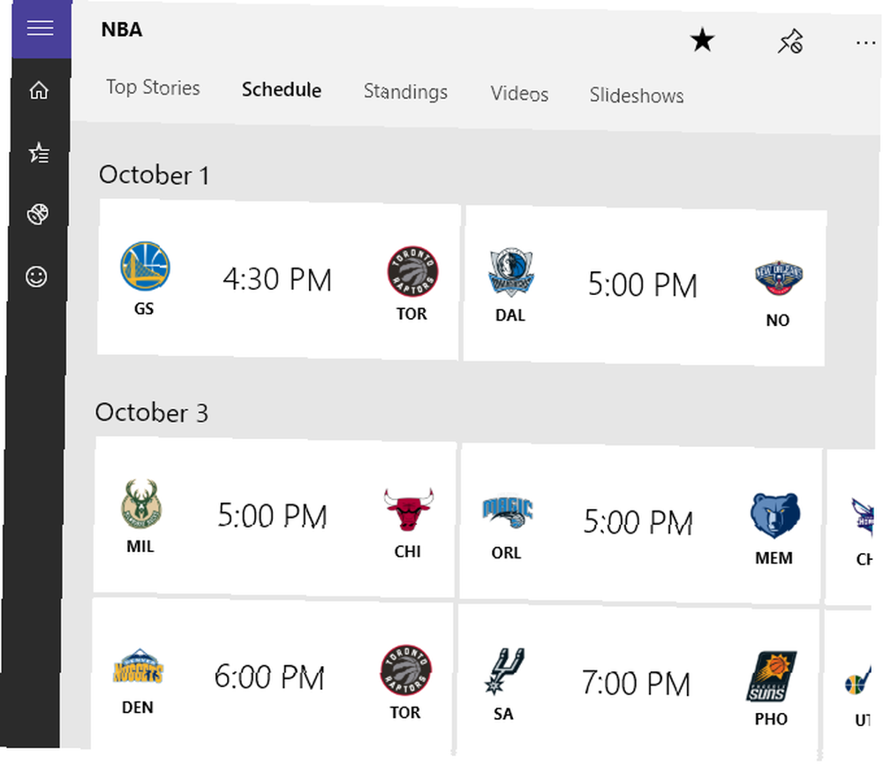Open the Slideshows tab
This screenshot has width=883, height=765.
click(637, 95)
